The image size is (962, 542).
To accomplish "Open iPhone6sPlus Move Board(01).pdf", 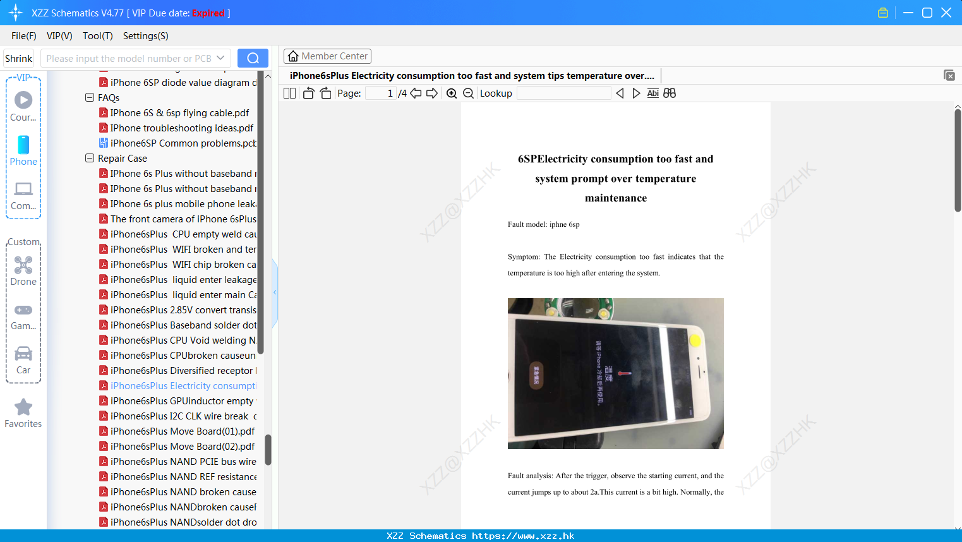I will [177, 431].
